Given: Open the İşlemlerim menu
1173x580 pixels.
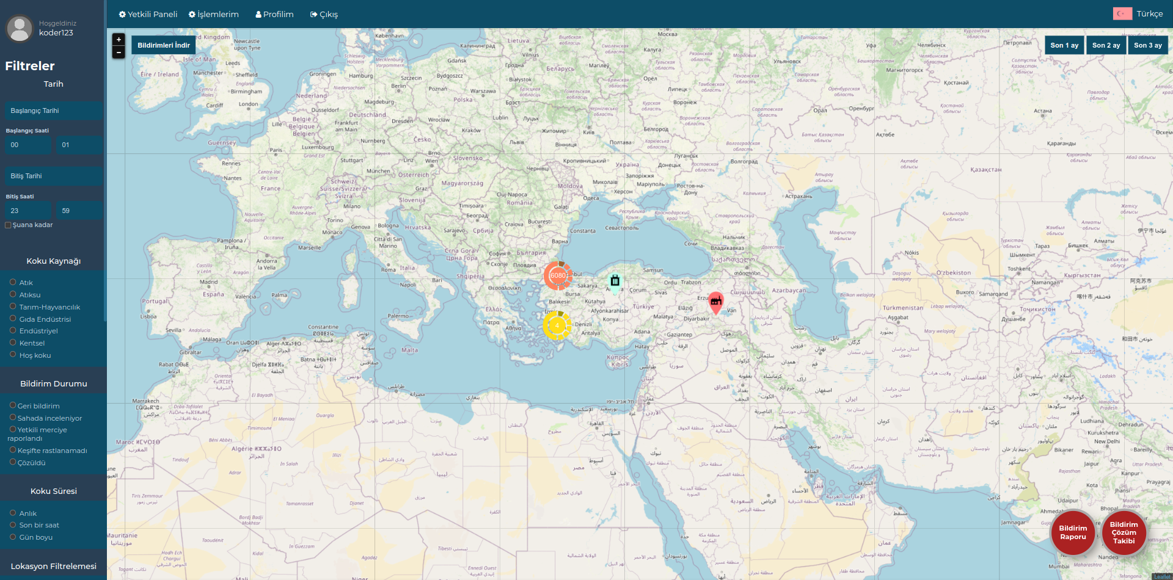Looking at the screenshot, I should pyautogui.click(x=214, y=14).
